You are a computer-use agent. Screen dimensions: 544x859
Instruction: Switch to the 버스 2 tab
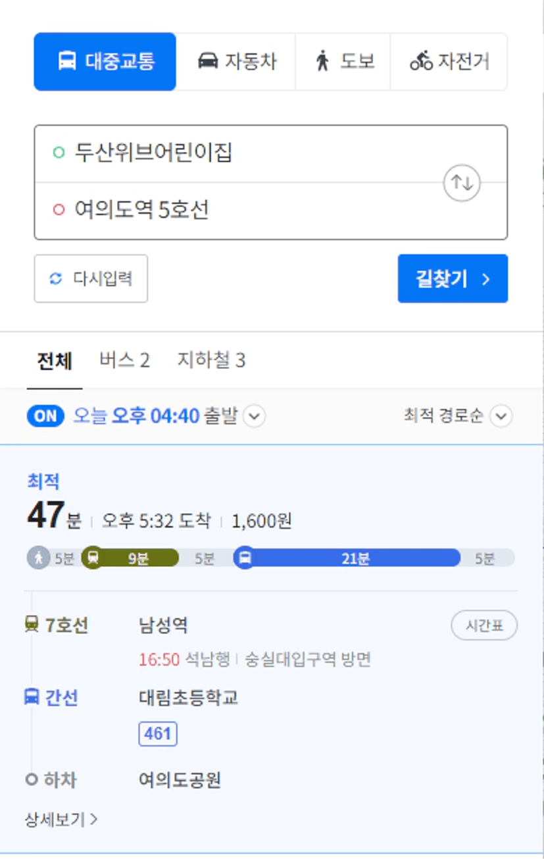[124, 360]
